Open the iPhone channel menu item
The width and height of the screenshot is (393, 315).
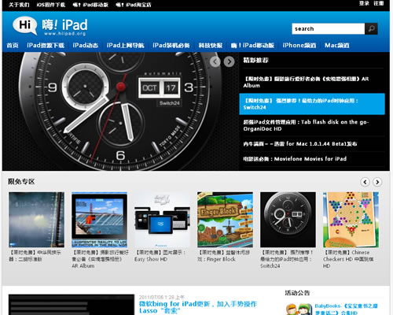coord(299,45)
